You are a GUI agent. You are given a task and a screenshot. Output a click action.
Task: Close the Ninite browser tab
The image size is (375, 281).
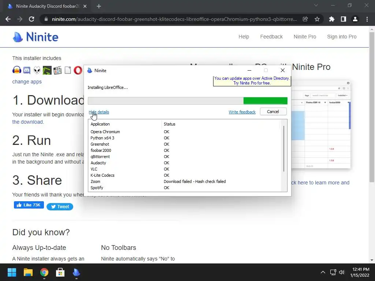[85, 6]
